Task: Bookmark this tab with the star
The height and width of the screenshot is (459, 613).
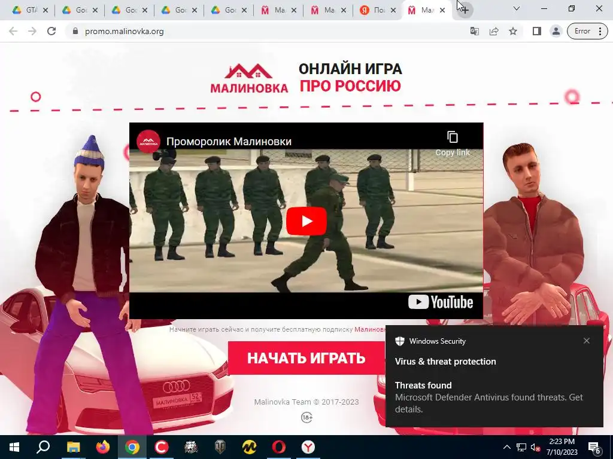Action: click(513, 31)
